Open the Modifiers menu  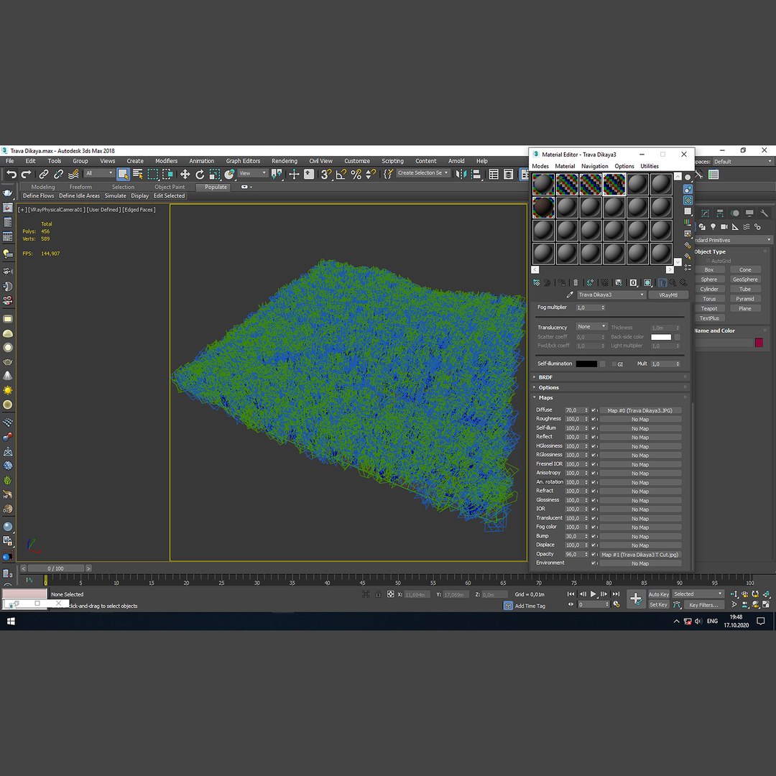pyautogui.click(x=166, y=161)
